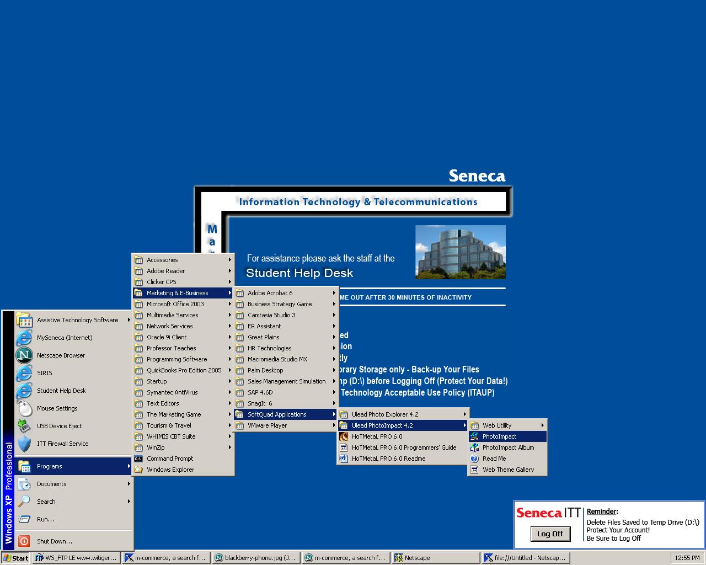Open Great Plains program folder

[x=286, y=337]
